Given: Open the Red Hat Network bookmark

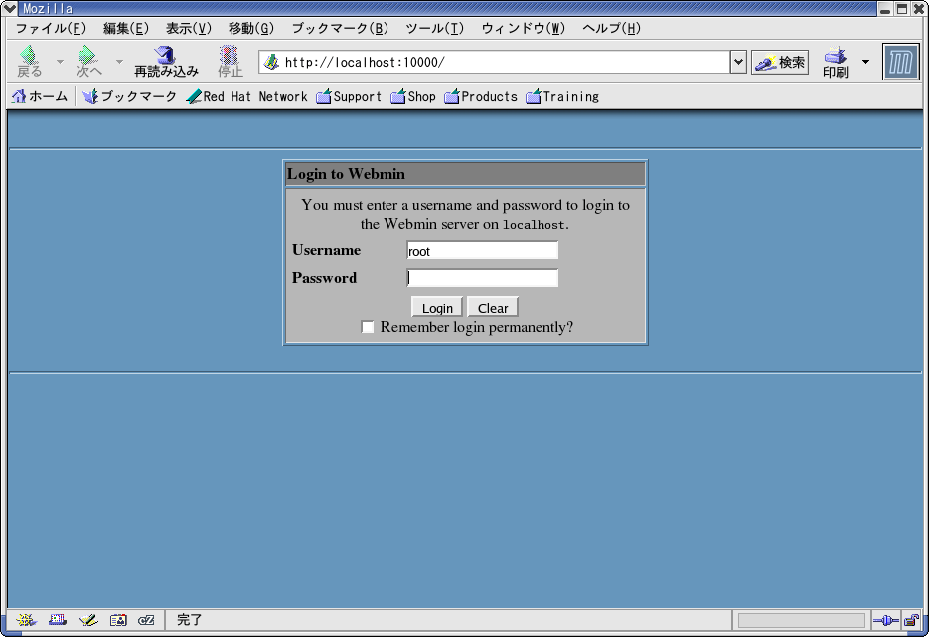Looking at the screenshot, I should pos(246,96).
